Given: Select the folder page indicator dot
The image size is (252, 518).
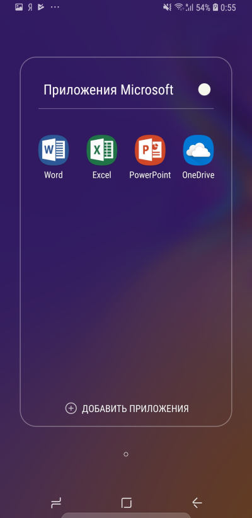Looking at the screenshot, I should coord(126,454).
